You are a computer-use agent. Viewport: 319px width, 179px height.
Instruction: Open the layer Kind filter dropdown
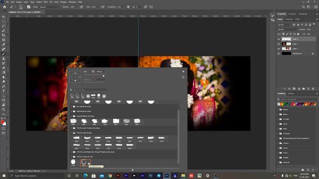point(285,25)
